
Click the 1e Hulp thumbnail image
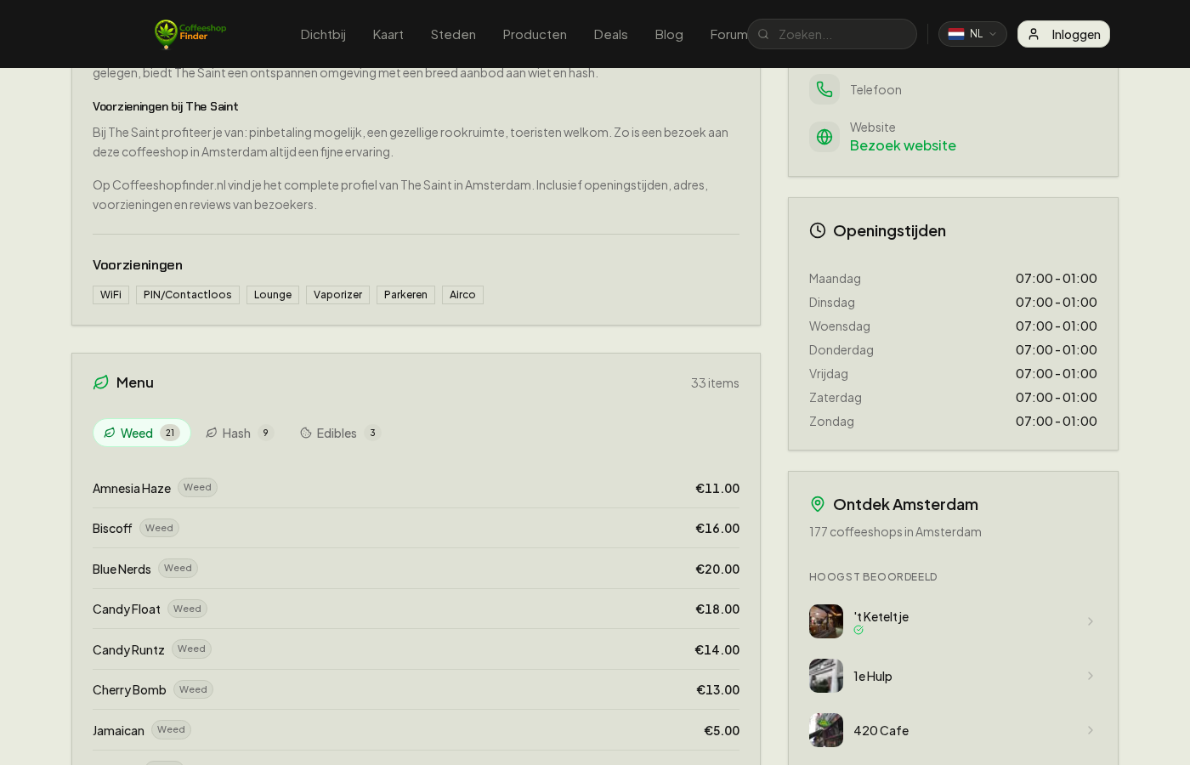(826, 676)
